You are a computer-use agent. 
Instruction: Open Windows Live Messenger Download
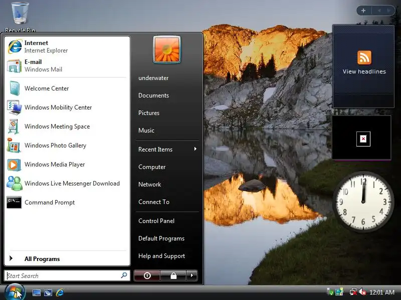(67, 183)
